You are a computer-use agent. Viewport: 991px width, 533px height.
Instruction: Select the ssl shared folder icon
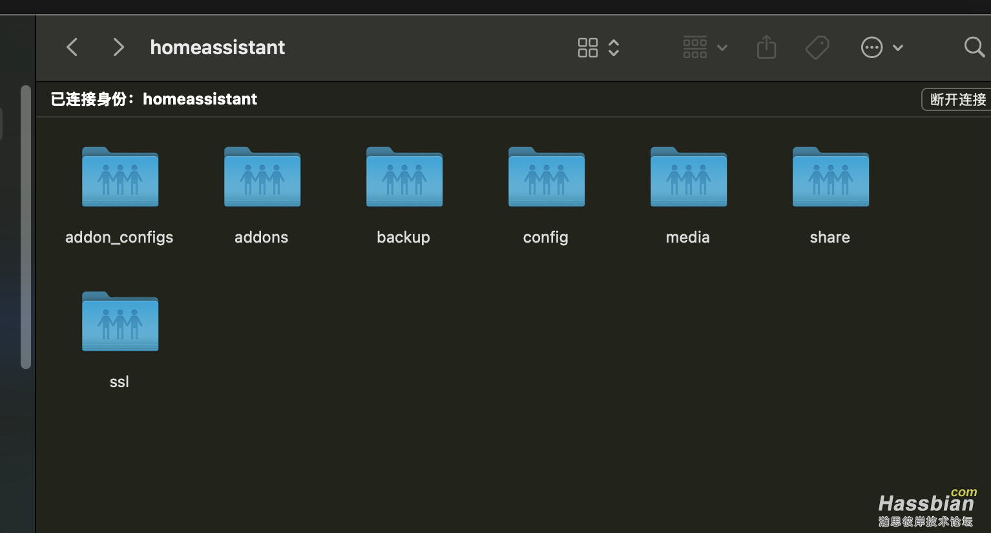point(120,321)
